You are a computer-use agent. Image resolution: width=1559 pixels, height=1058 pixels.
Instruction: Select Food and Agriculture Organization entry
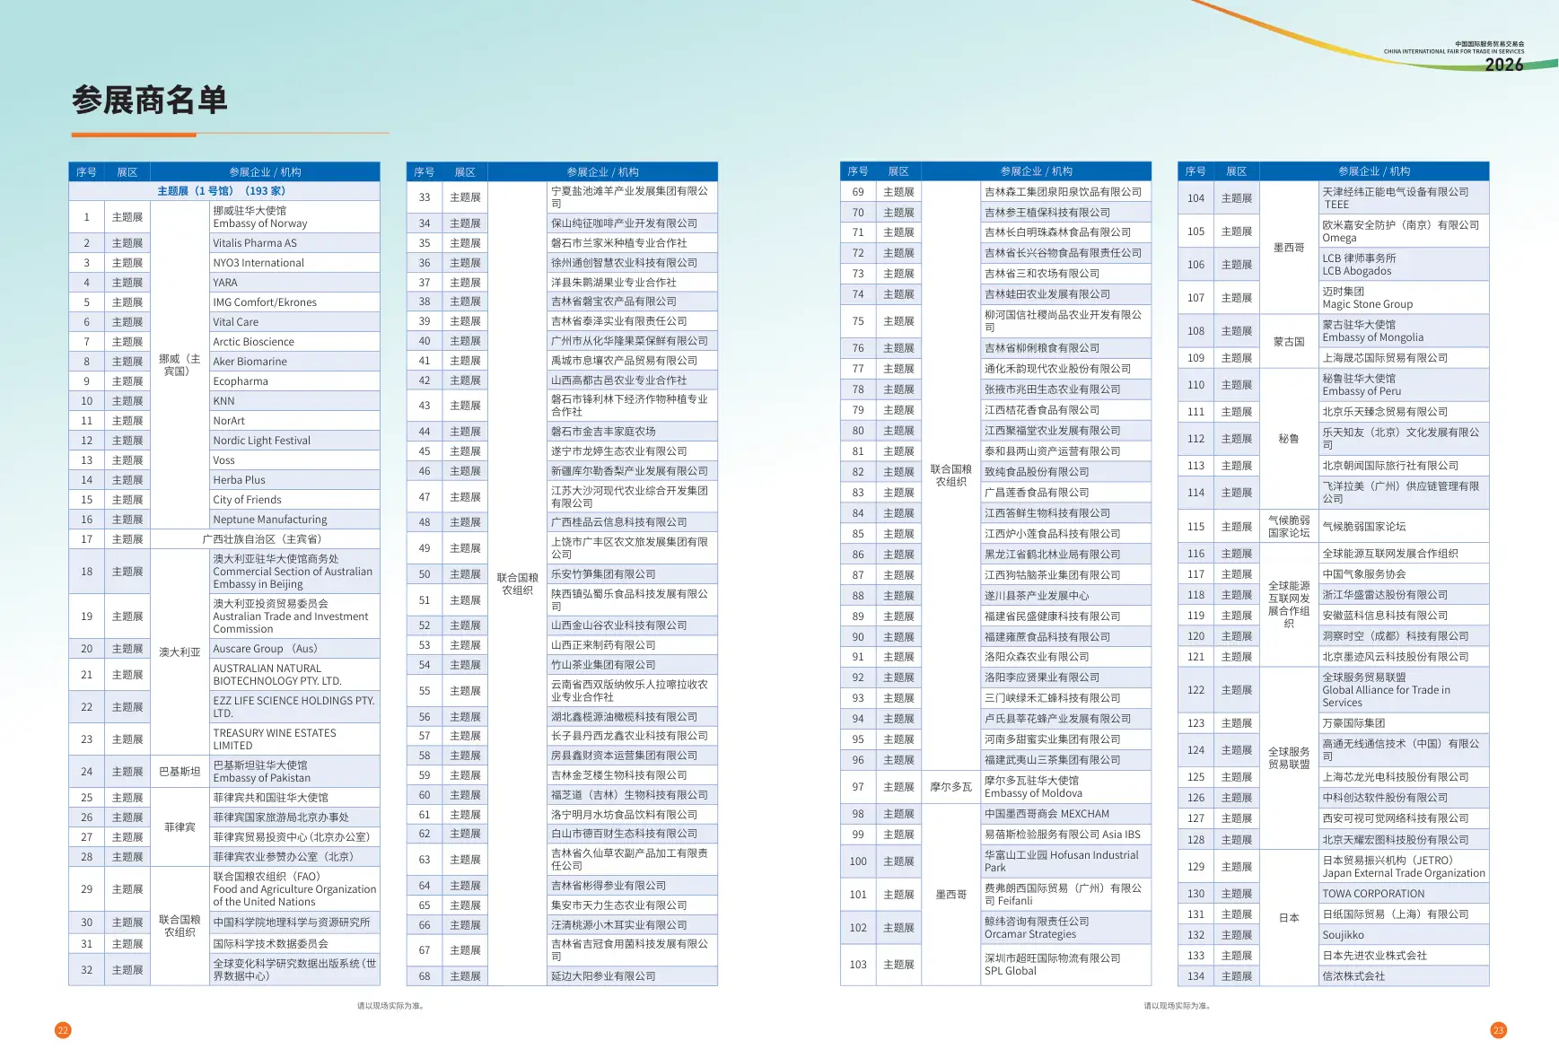point(294,889)
